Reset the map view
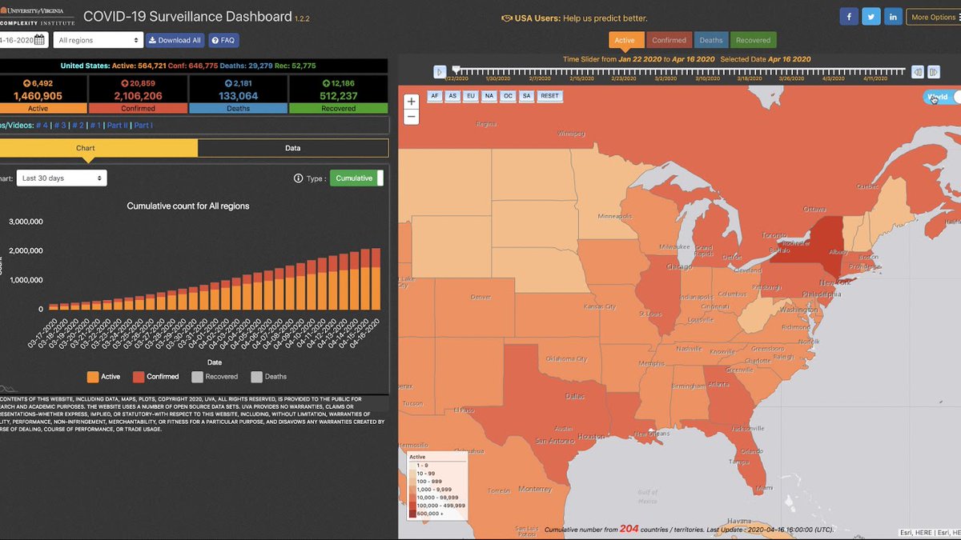 click(x=549, y=95)
